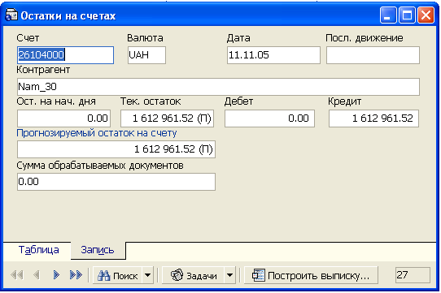Click the Дата field with 11.11.05

(273, 55)
